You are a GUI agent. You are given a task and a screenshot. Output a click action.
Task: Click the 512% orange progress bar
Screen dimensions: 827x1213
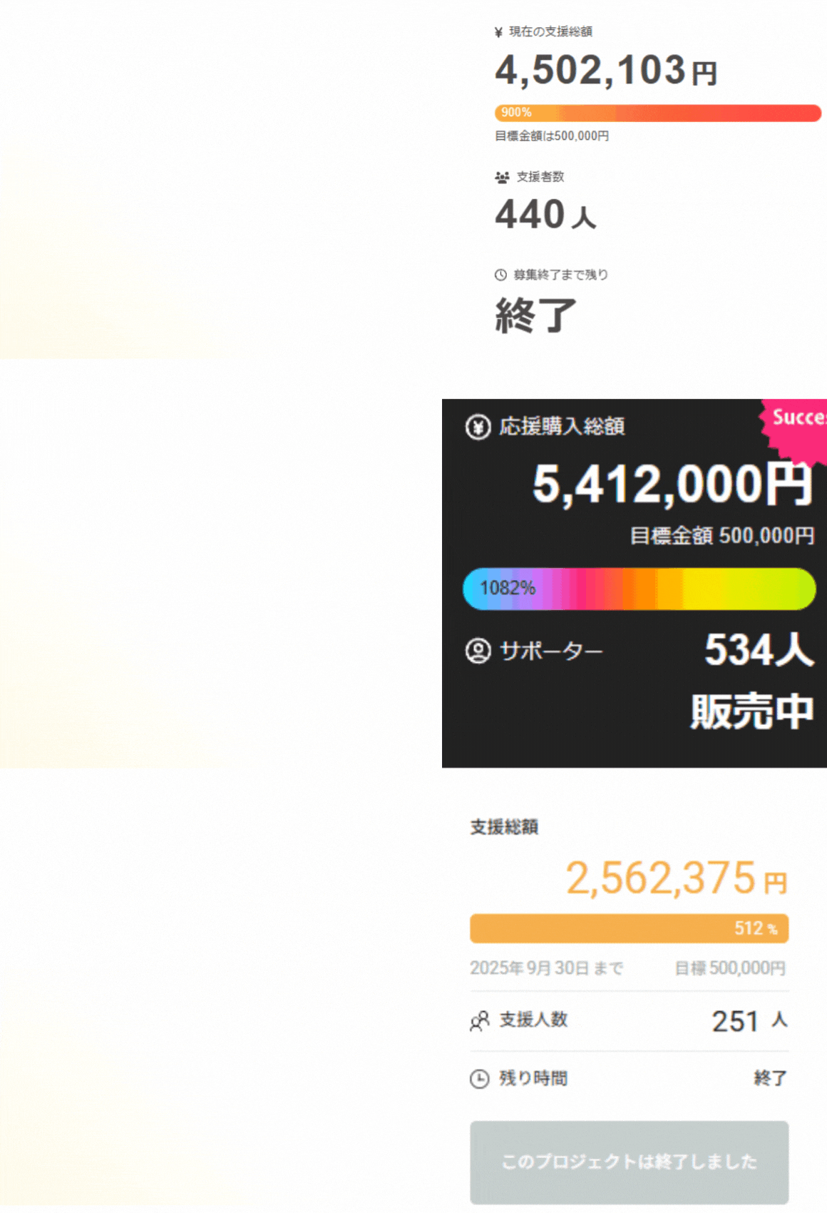(x=629, y=928)
